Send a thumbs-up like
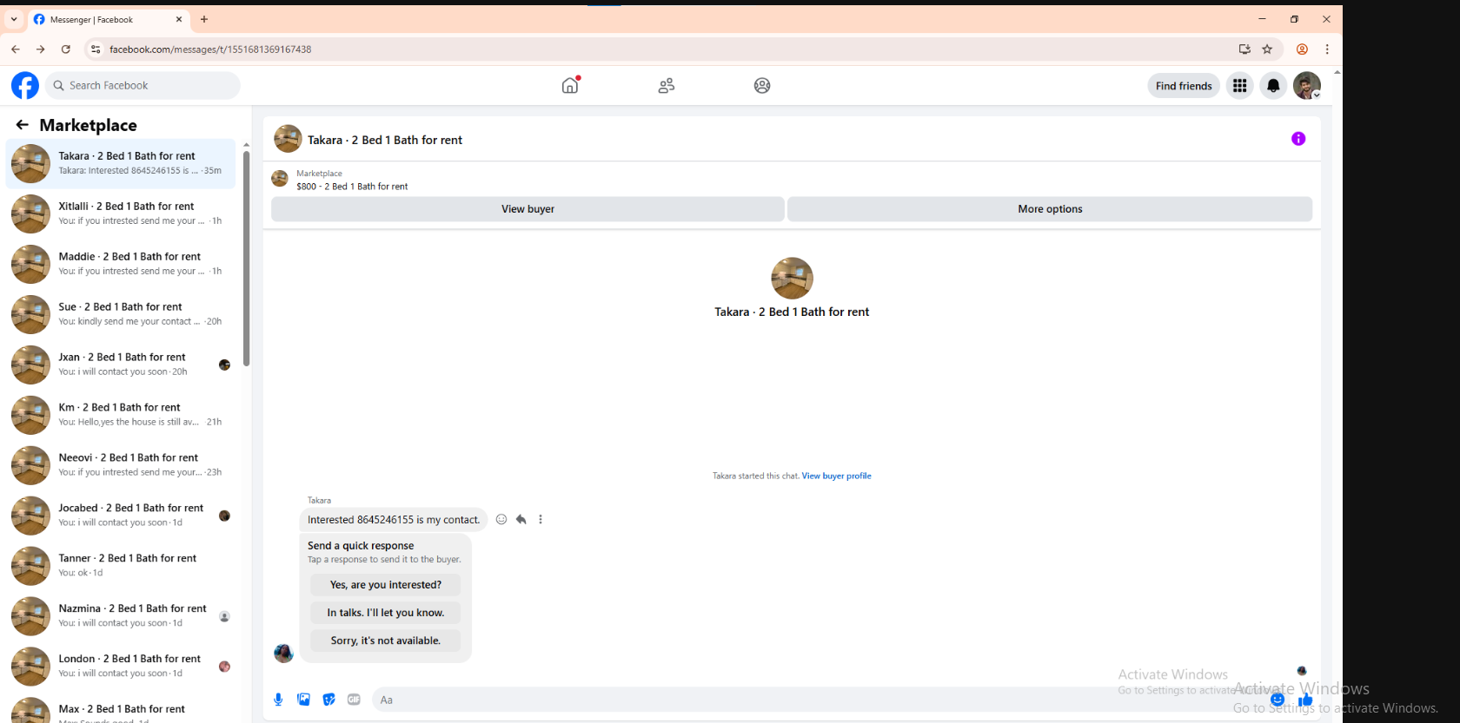The width and height of the screenshot is (1460, 723). 1305,700
